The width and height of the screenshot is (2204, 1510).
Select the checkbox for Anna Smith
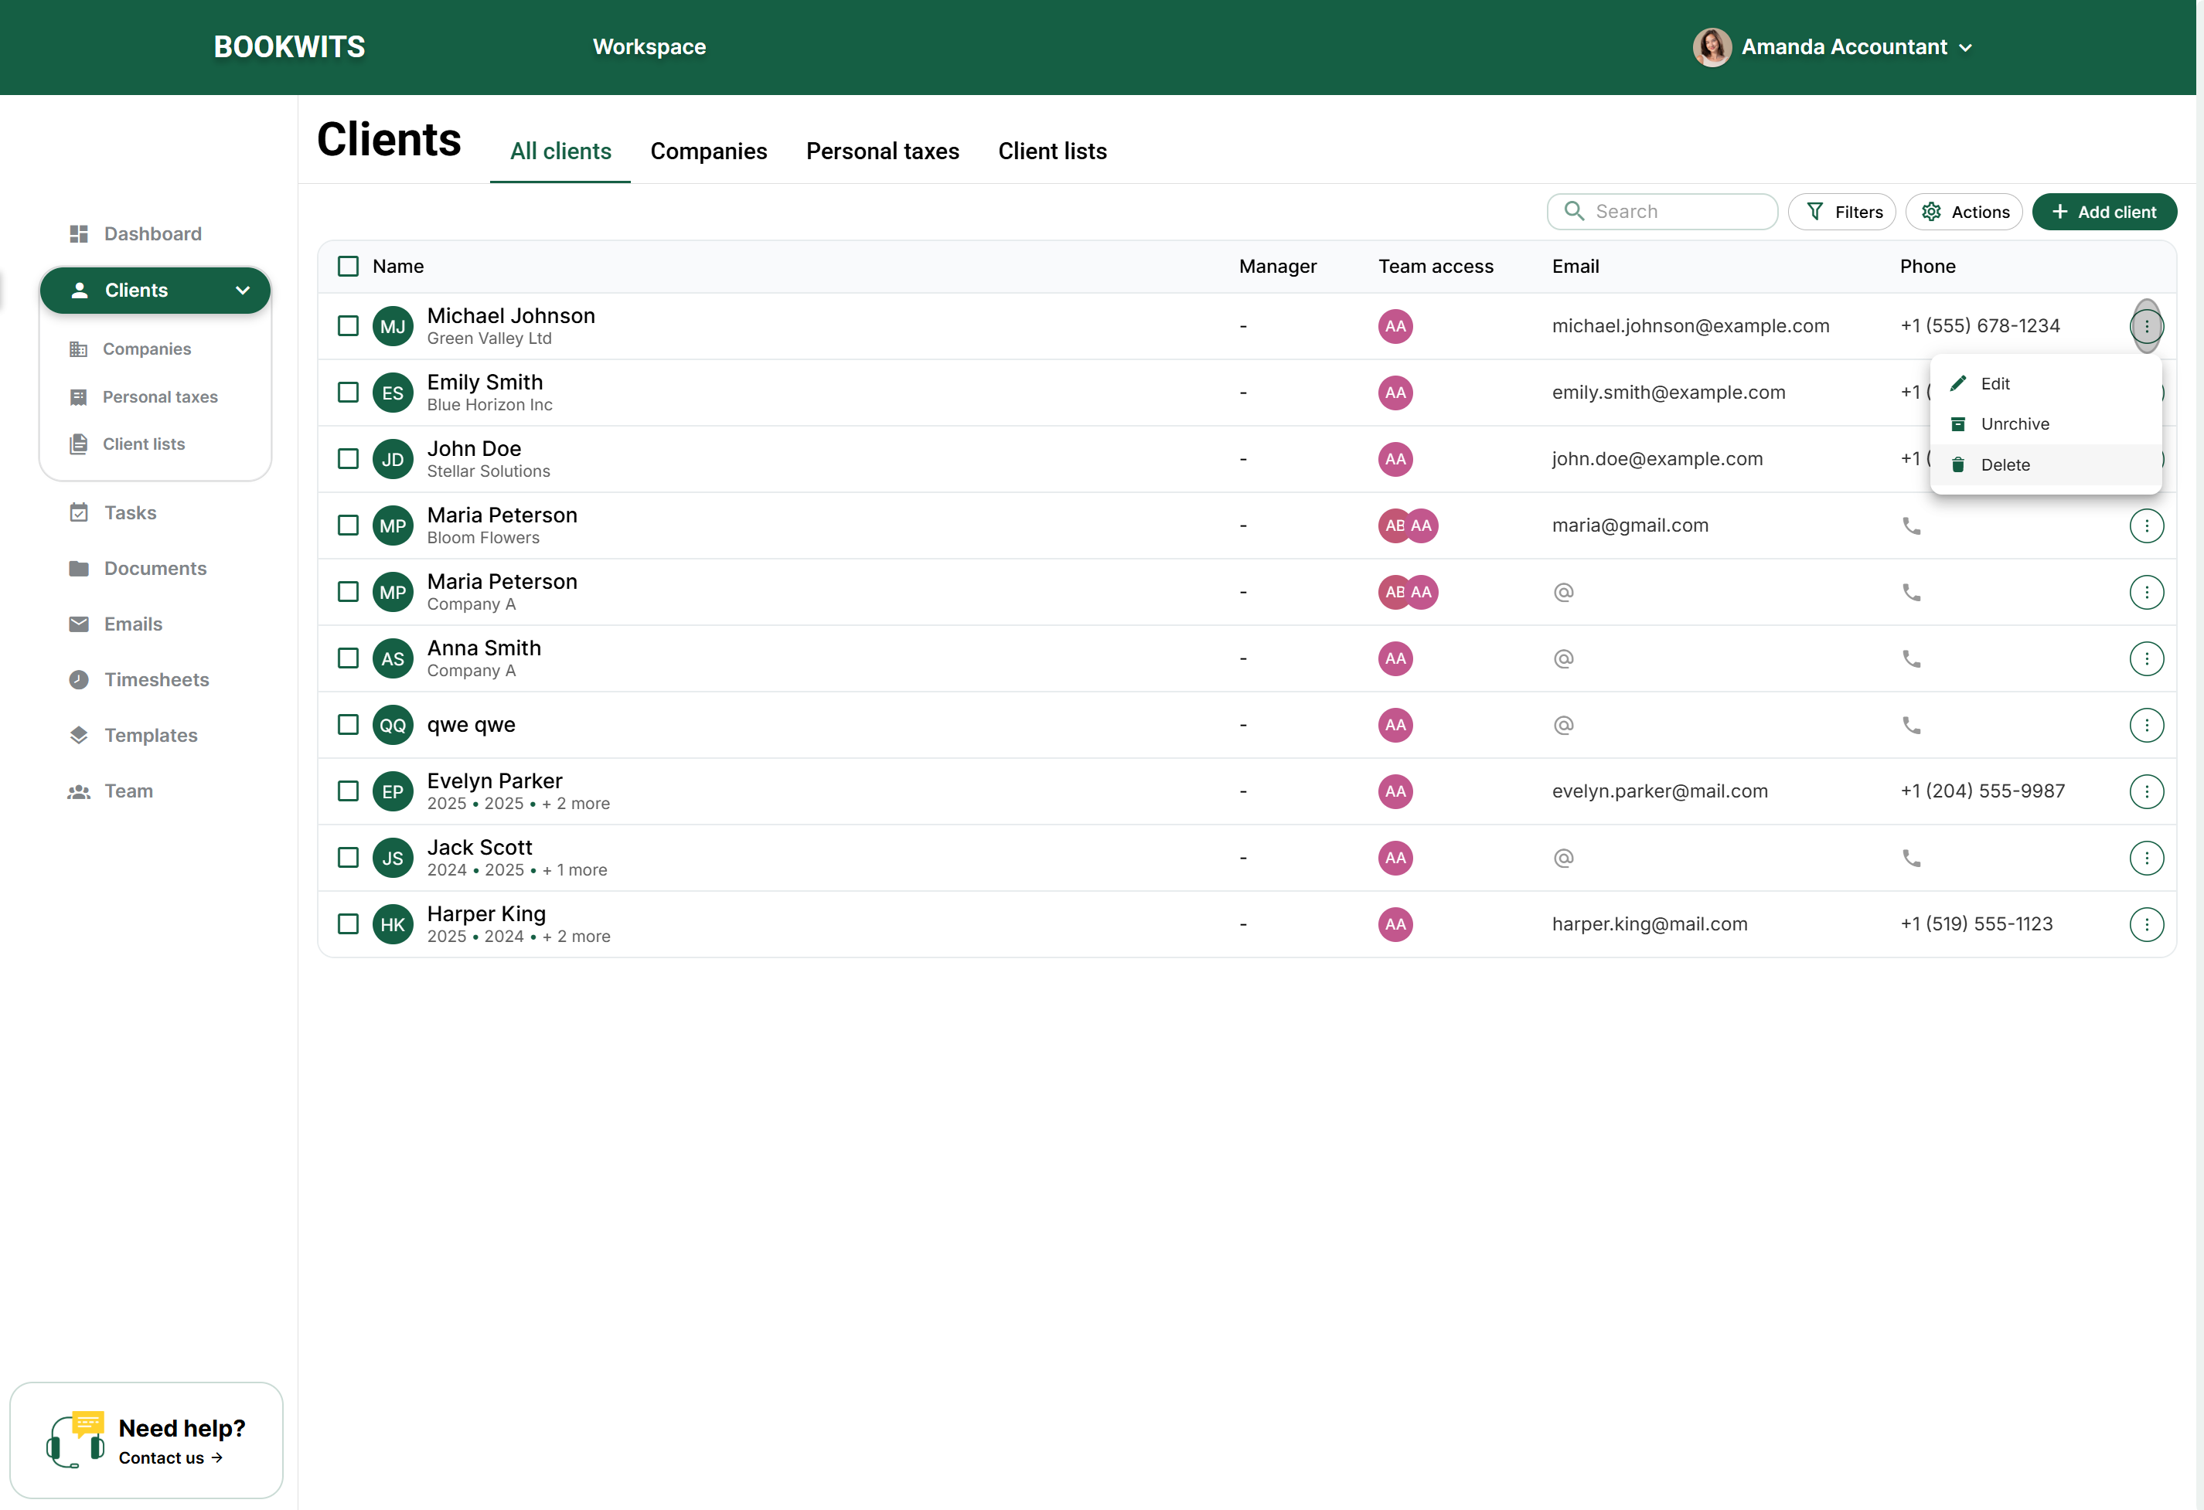[348, 658]
